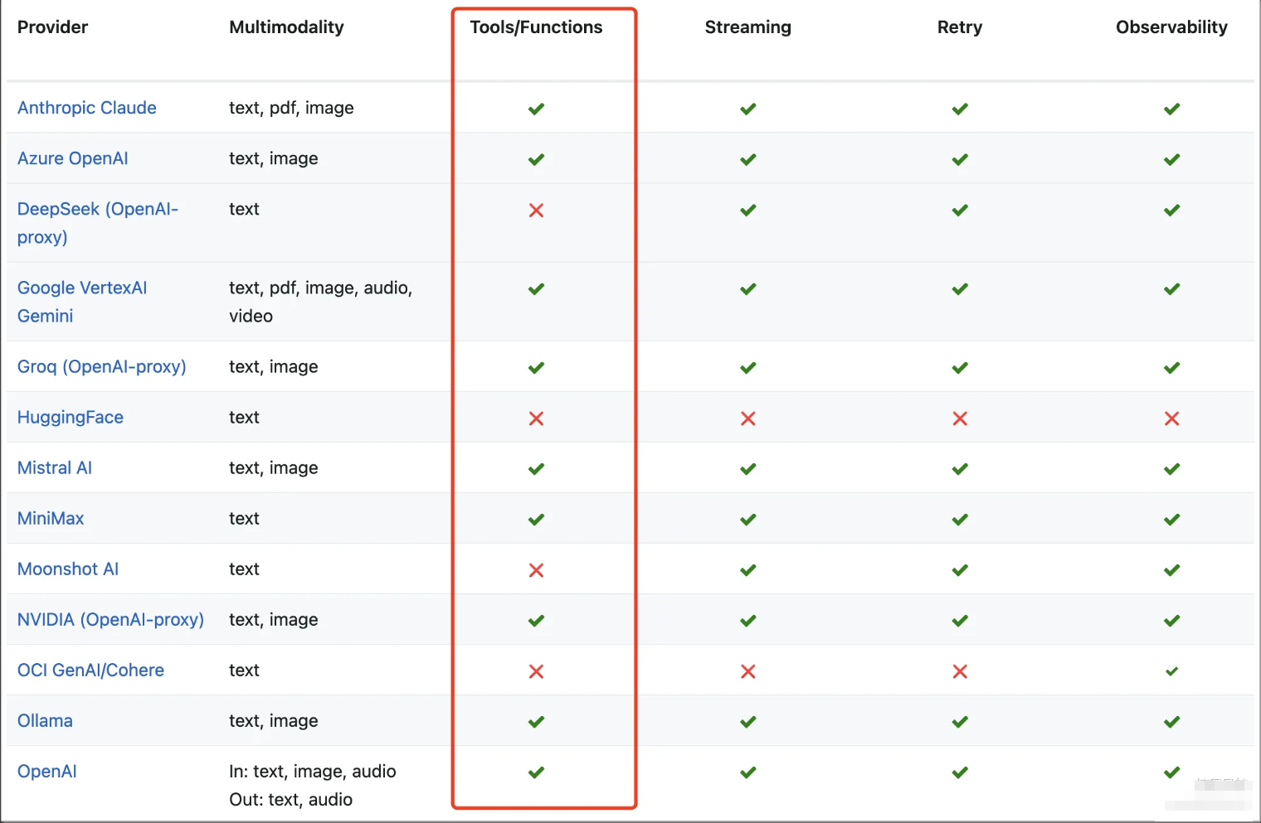Viewport: 1261px width, 823px height.
Task: Open the Mistral AI provider link
Action: tap(54, 467)
